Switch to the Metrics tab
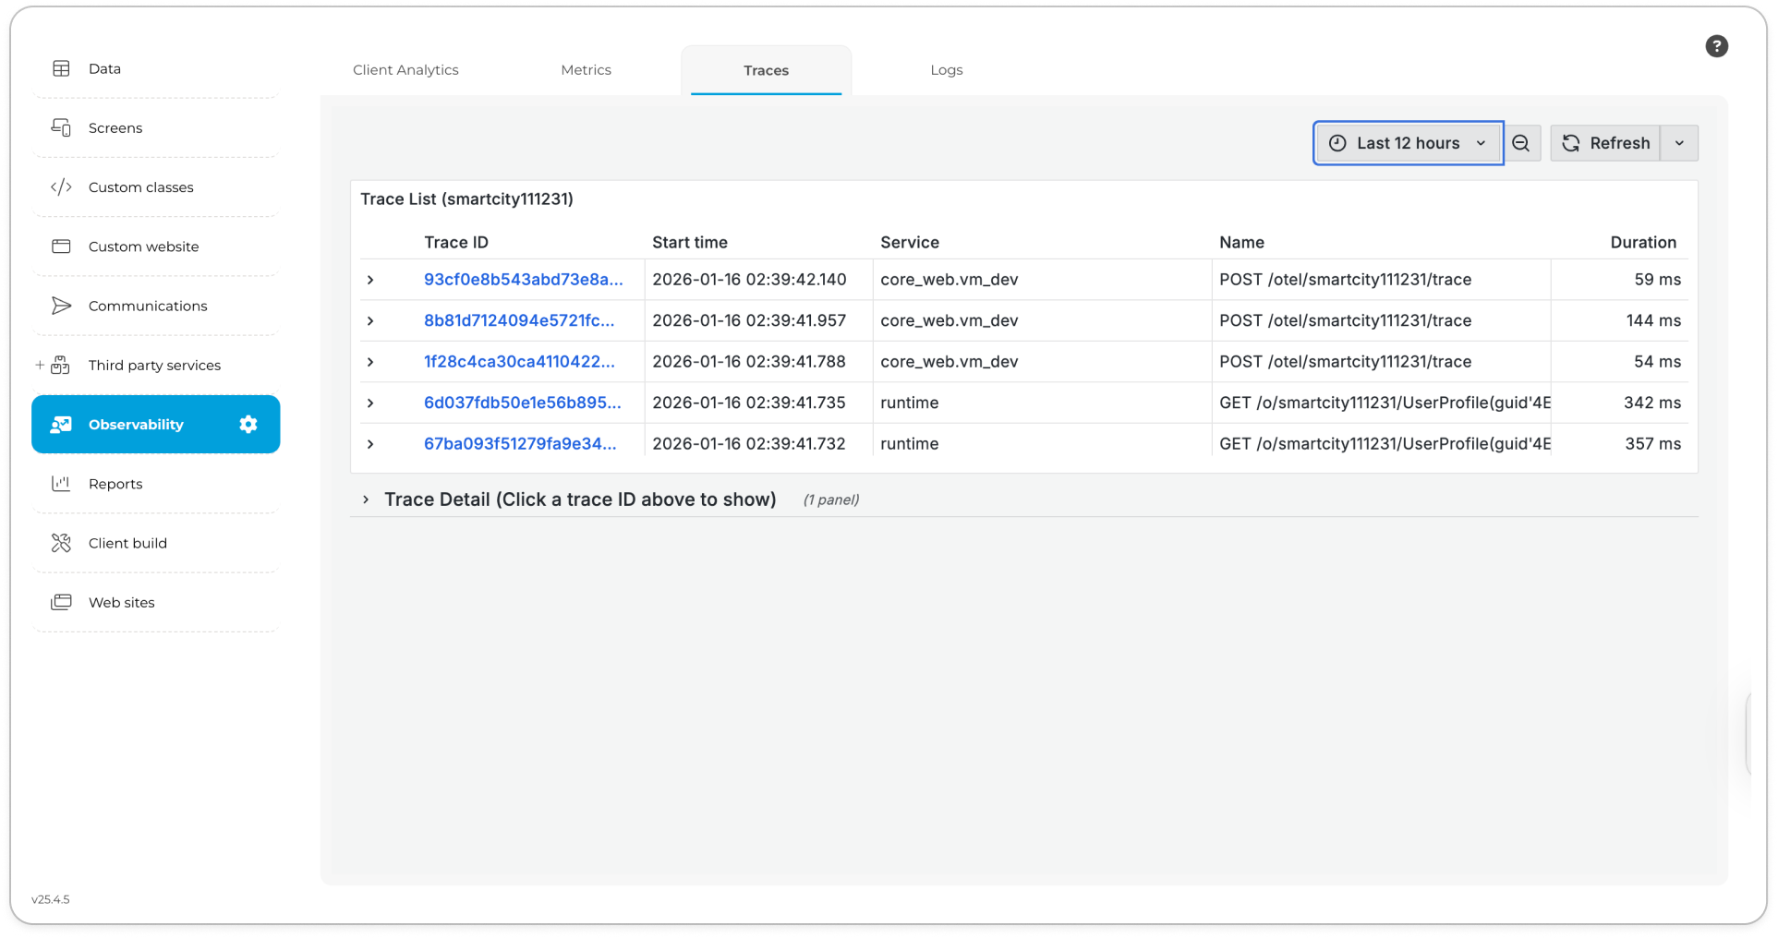The height and width of the screenshot is (938, 1778). coord(586,70)
